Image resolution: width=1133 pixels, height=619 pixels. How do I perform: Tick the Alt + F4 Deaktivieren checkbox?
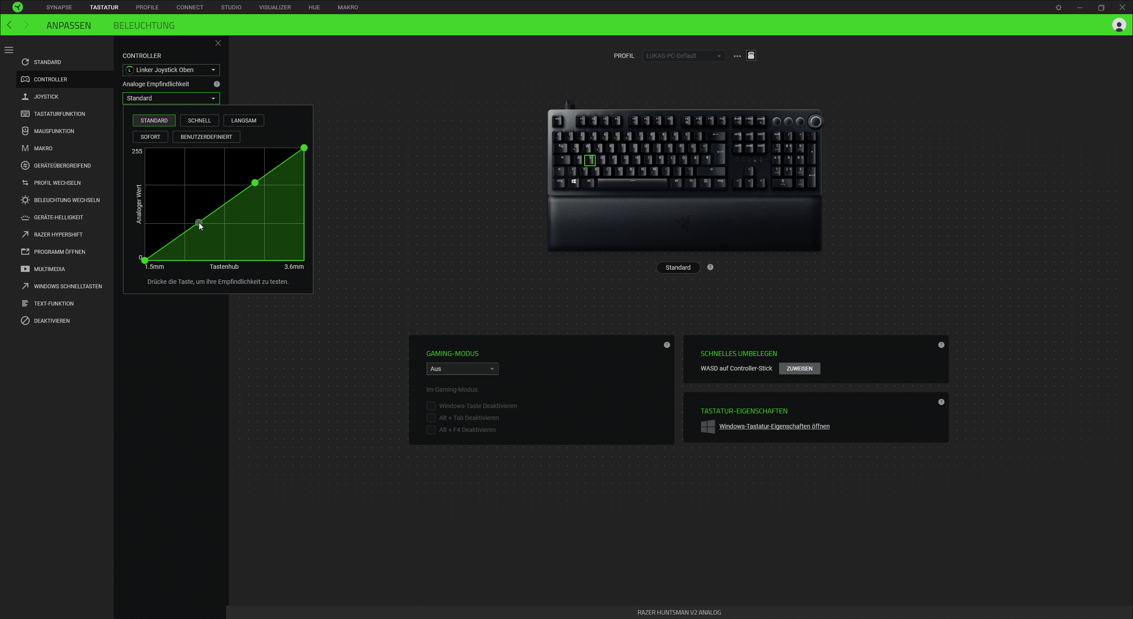coord(431,430)
